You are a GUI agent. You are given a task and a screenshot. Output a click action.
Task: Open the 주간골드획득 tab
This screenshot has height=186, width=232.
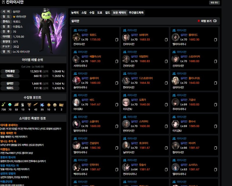pyautogui.click(x=136, y=13)
